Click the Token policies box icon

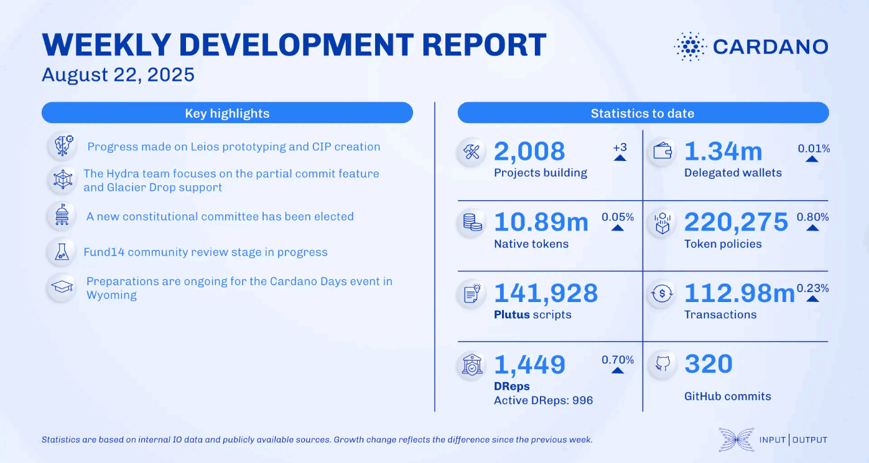coord(661,224)
